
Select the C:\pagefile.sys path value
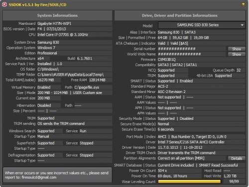pyautogui.click(x=87, y=88)
